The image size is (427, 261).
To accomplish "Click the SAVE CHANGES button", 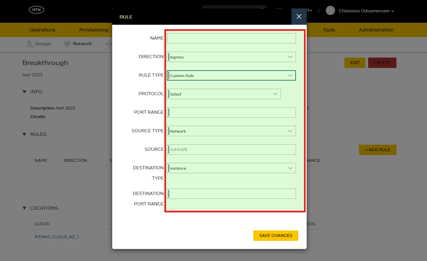I will pos(276,236).
